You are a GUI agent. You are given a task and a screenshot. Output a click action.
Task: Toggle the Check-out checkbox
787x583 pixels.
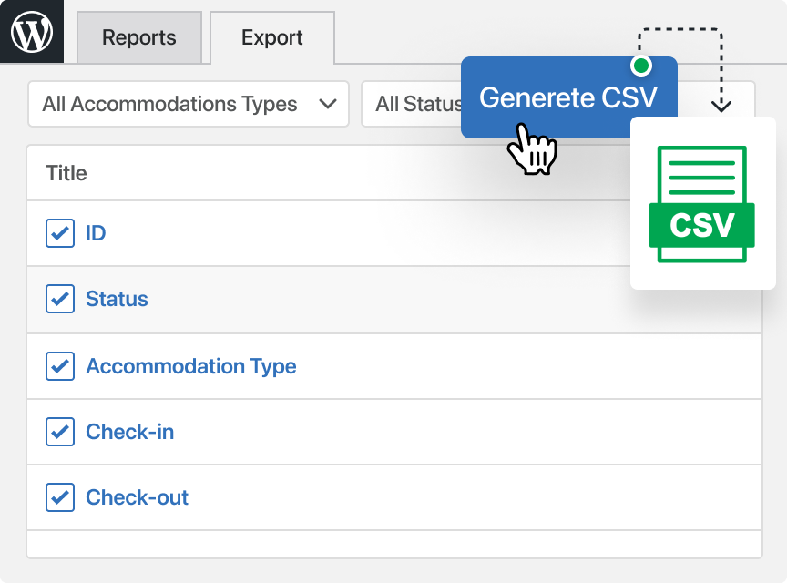tap(60, 497)
